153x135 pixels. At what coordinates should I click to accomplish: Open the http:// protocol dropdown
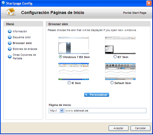[x=61, y=111]
